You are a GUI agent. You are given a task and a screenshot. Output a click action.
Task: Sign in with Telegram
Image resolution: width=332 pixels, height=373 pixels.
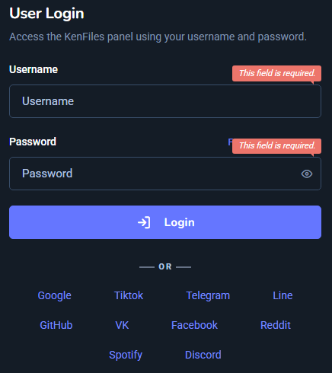click(x=208, y=295)
